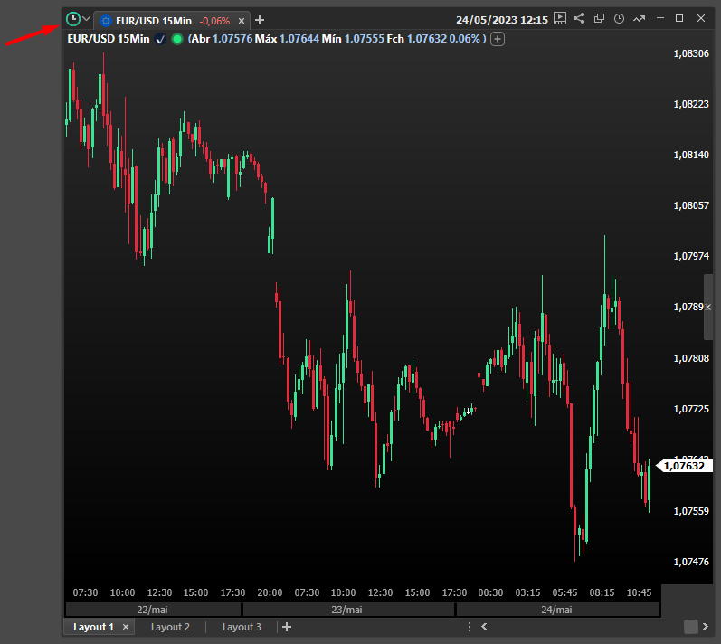Add a new chart tab with plus
This screenshot has height=644, width=721.
[261, 20]
